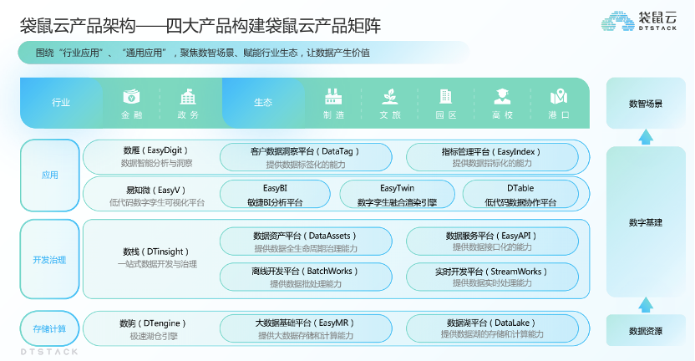Click the finance (金融) wallet icon
The width and height of the screenshot is (695, 361).
click(x=132, y=96)
